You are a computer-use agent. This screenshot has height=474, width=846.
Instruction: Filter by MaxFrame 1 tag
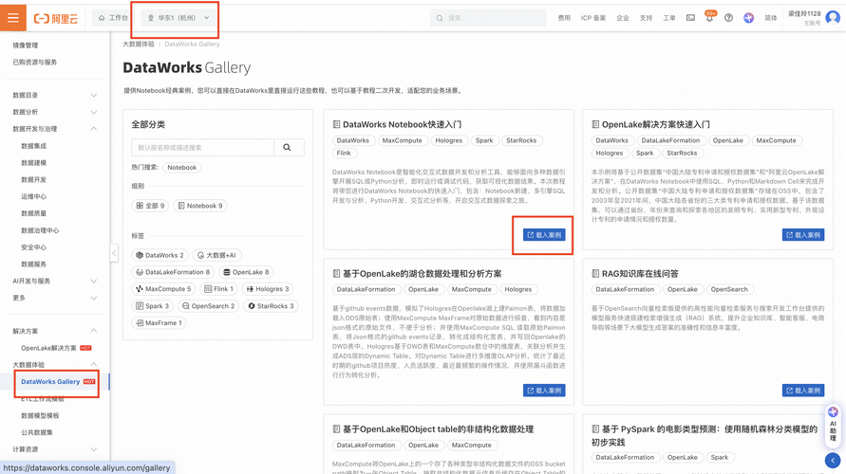[x=160, y=322]
